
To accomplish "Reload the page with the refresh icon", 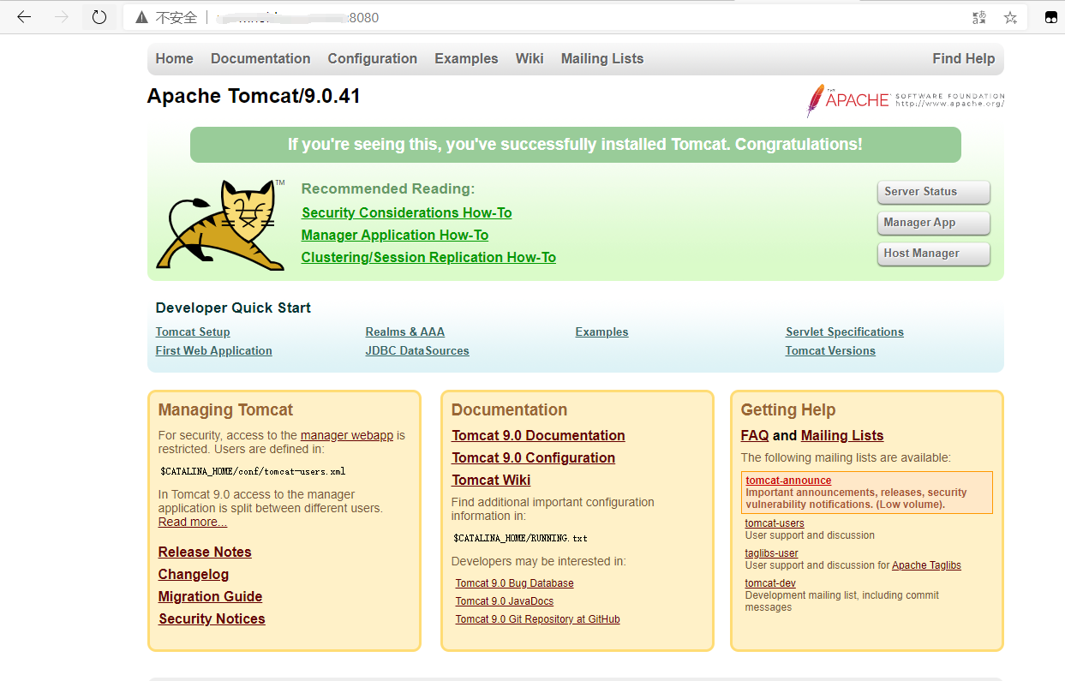I will (99, 17).
